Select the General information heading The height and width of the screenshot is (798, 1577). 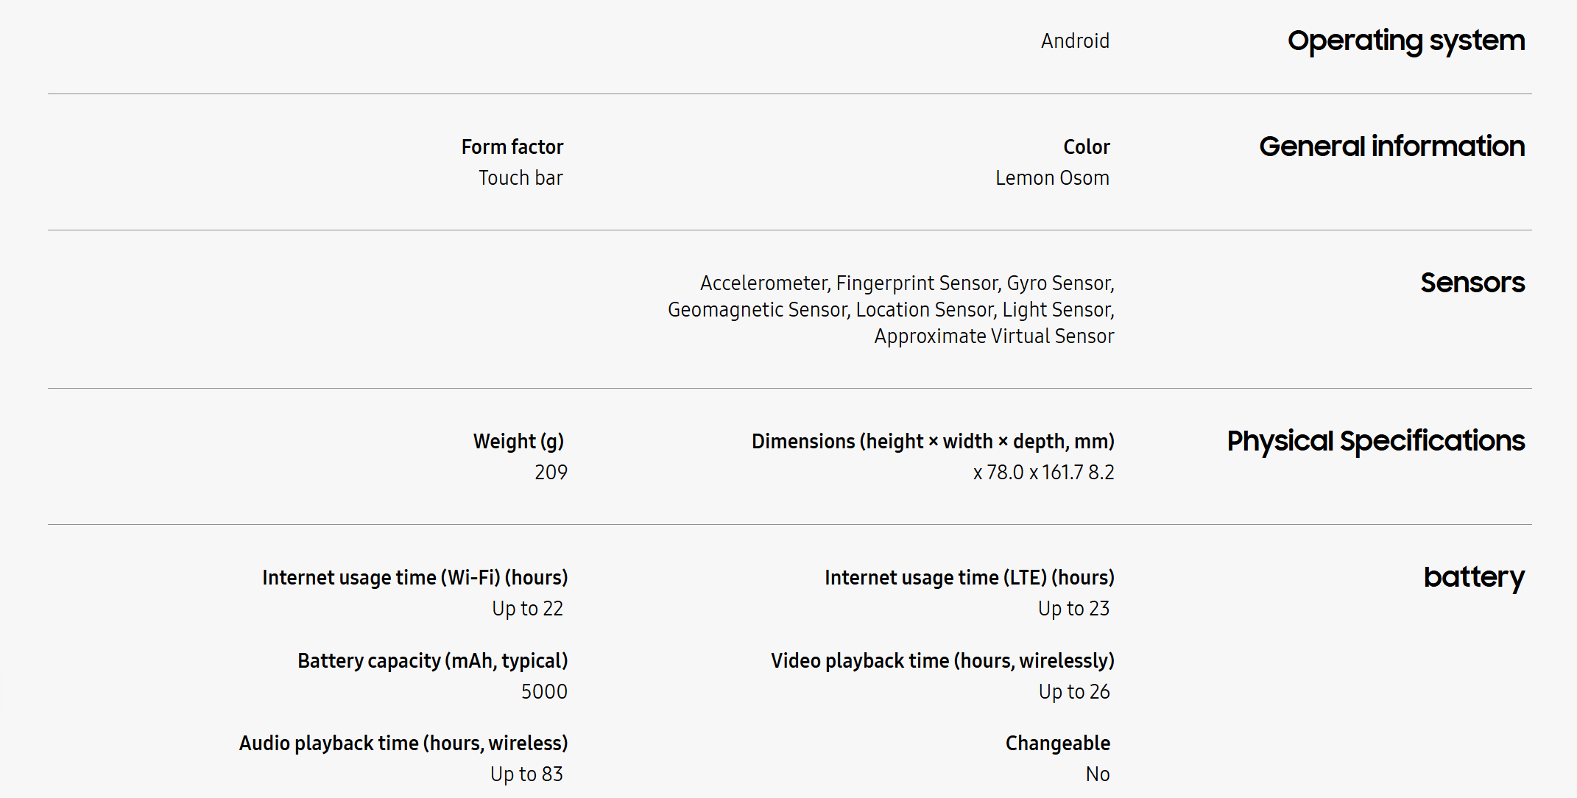(1391, 146)
